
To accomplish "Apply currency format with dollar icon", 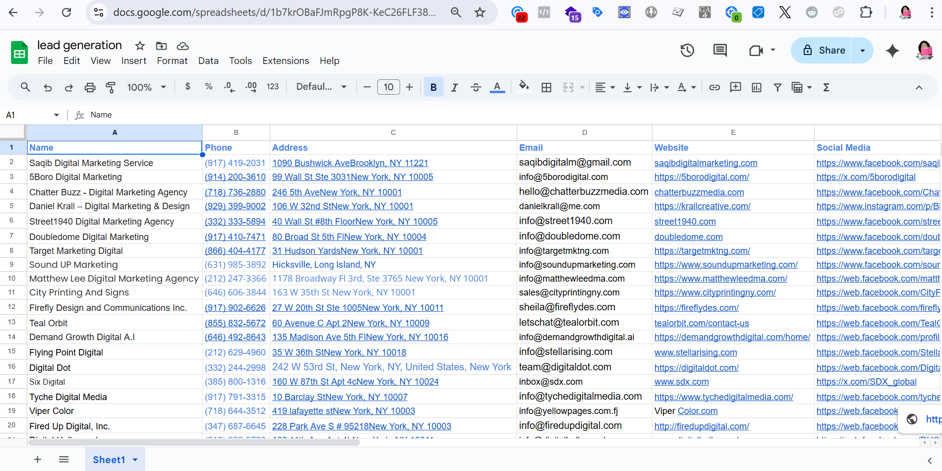I will point(187,86).
